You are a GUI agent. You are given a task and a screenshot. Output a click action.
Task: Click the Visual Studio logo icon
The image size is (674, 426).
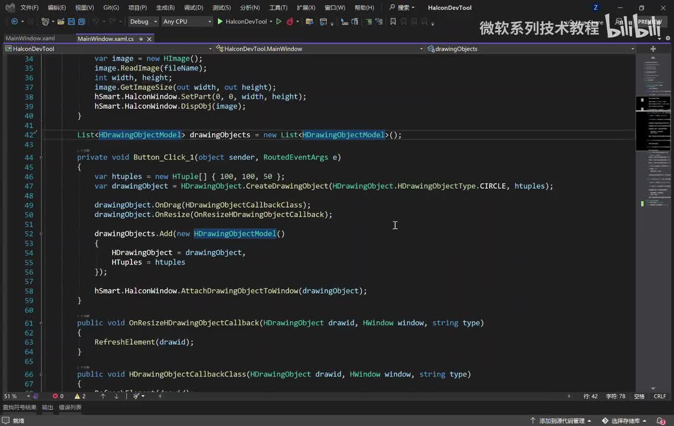10,7
